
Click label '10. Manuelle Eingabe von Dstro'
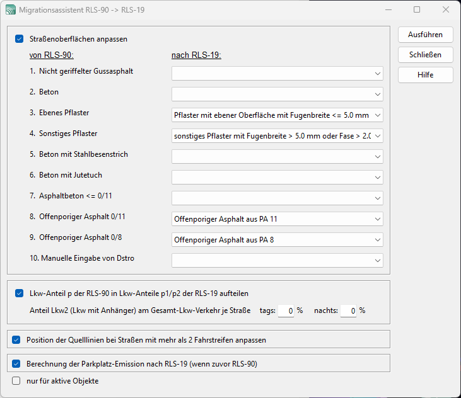click(82, 258)
